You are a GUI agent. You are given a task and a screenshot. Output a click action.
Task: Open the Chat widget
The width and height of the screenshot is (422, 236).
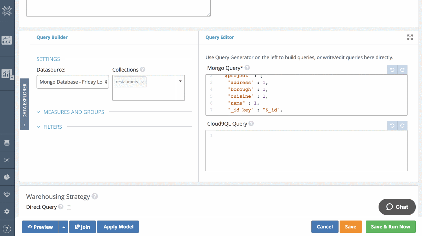pyautogui.click(x=397, y=207)
